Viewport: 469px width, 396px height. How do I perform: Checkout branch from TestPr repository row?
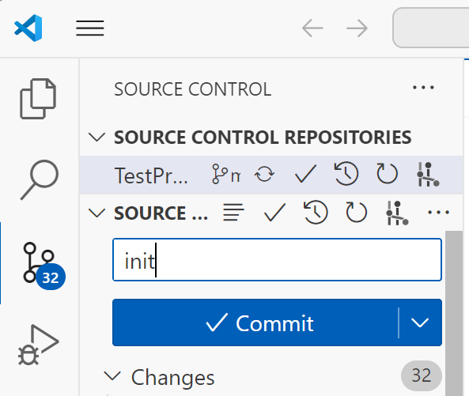pos(226,174)
